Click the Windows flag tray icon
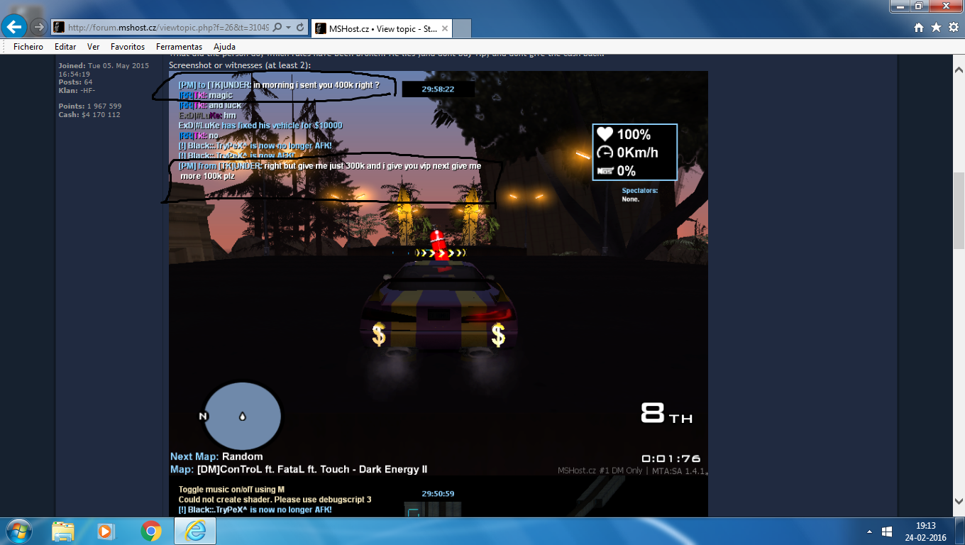Viewport: 965px width, 545px height. click(886, 531)
